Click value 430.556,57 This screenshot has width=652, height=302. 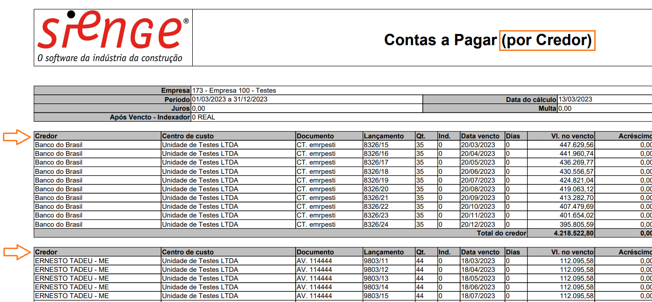pyautogui.click(x=577, y=171)
